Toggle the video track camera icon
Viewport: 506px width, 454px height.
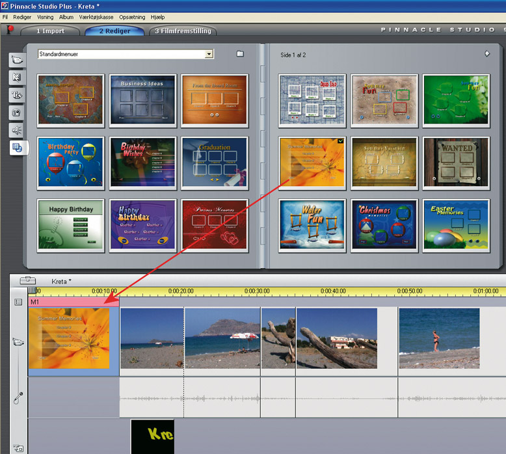(x=18, y=341)
